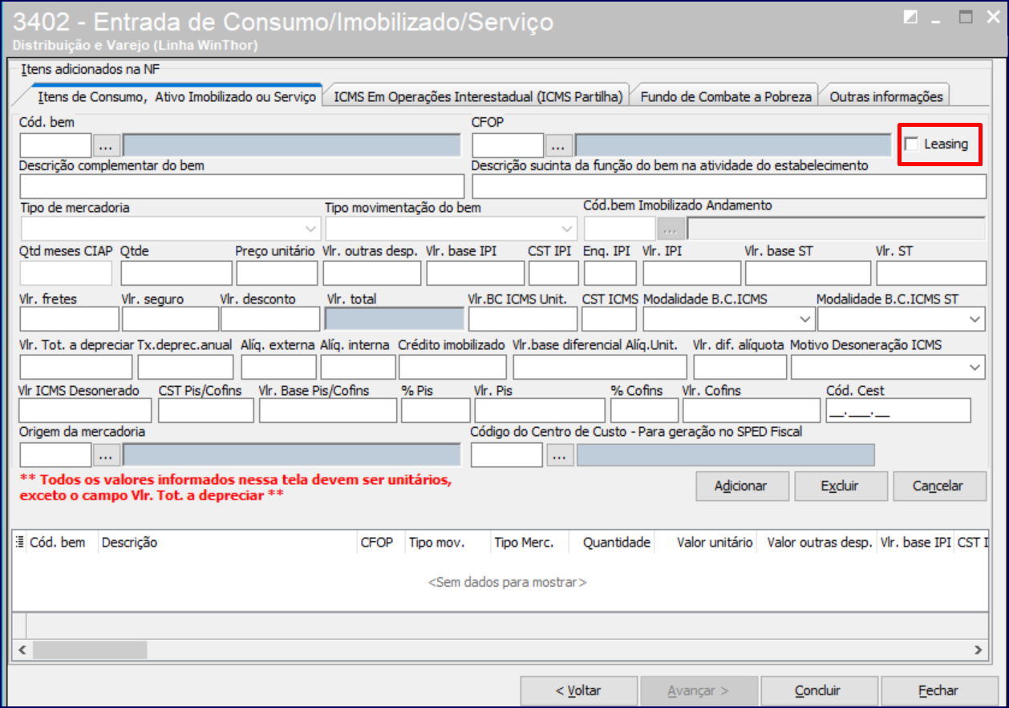Click the Cód. Cest masked field
This screenshot has height=708, width=1009.
click(x=898, y=410)
